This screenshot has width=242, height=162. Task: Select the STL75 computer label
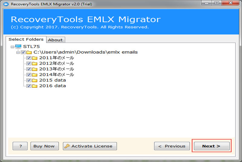coord(31,47)
